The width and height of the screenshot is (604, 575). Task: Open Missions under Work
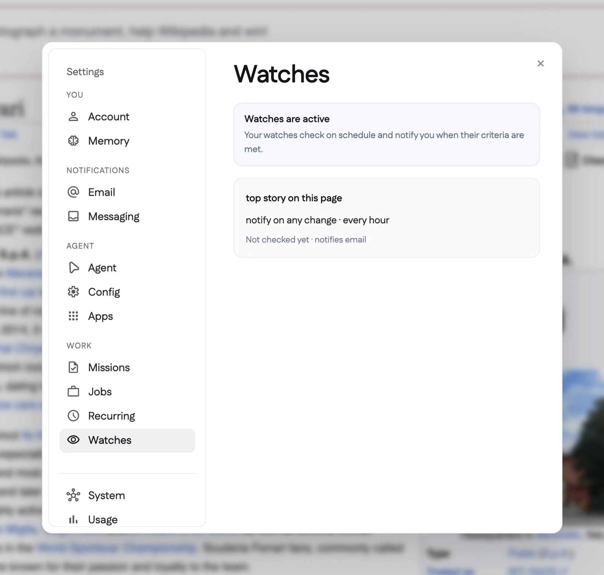point(127,368)
